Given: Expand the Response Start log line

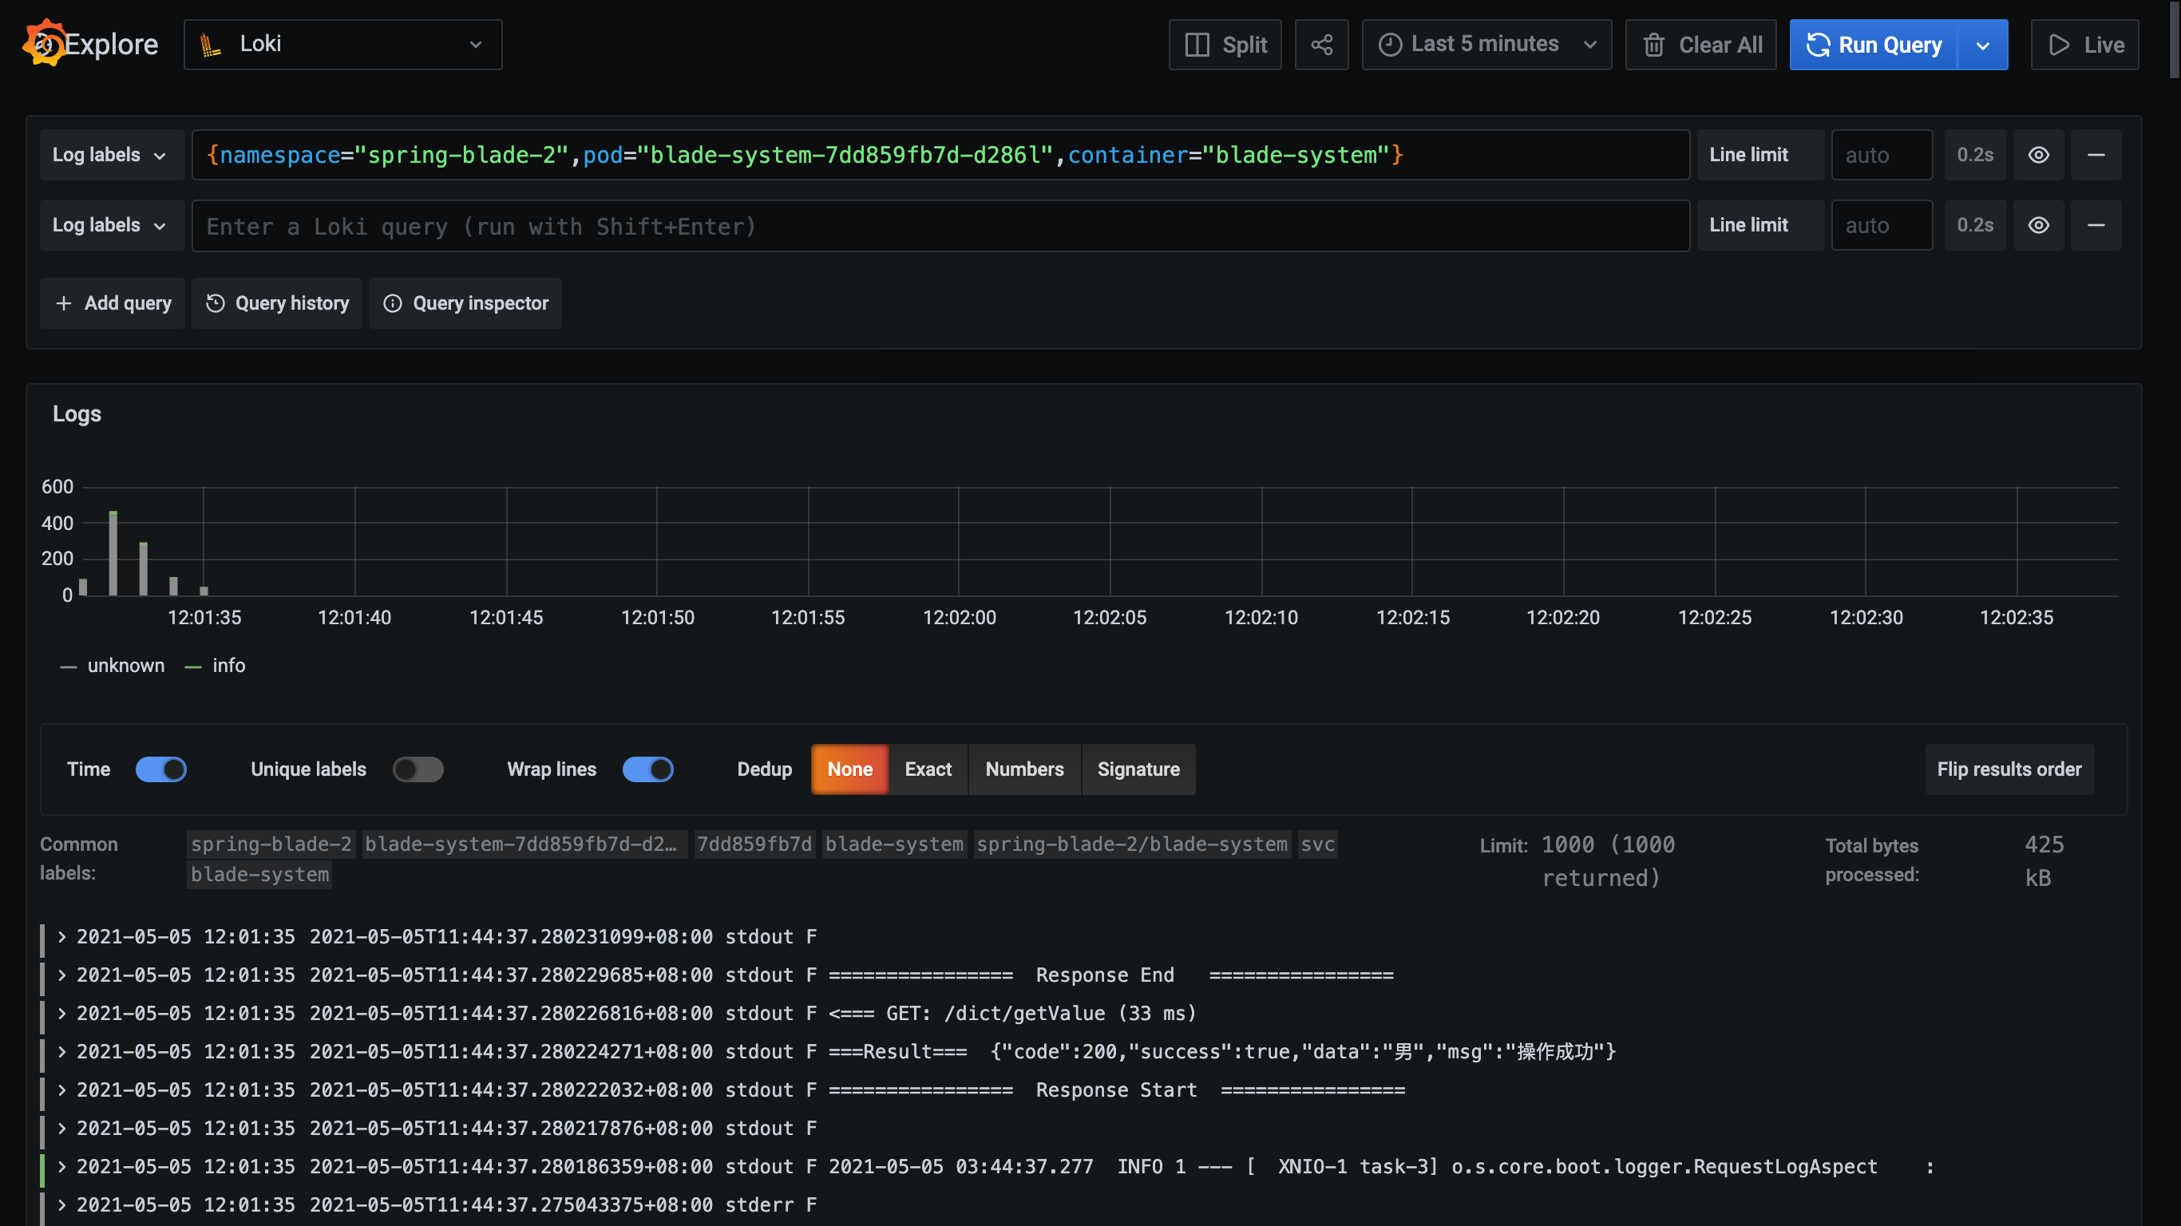Looking at the screenshot, I should click(x=61, y=1090).
